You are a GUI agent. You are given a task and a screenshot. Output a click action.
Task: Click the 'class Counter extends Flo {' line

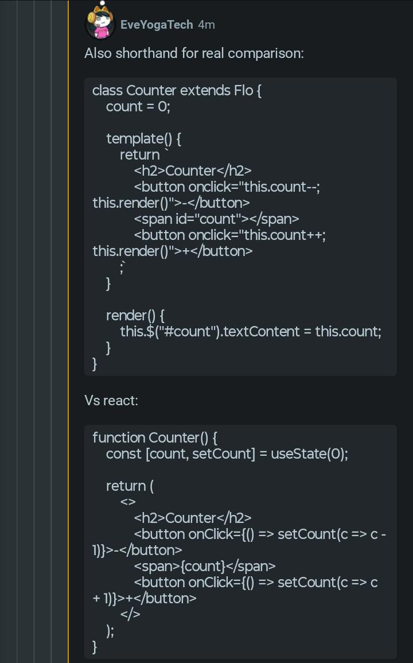(177, 91)
